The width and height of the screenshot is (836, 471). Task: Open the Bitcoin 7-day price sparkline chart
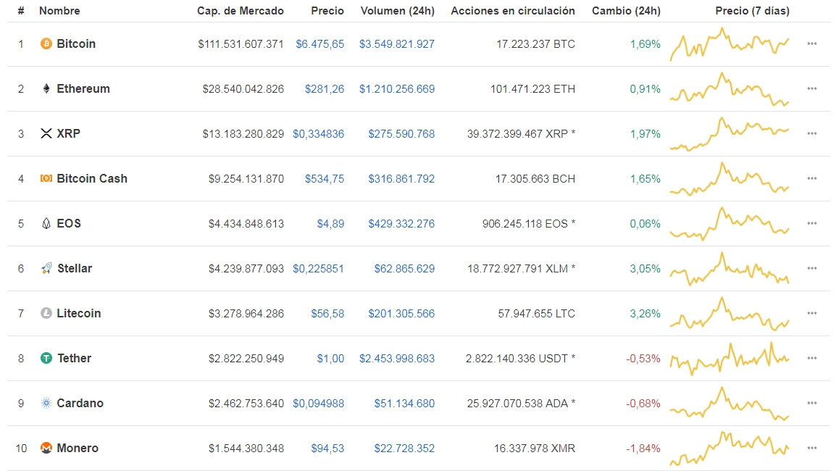[730, 43]
